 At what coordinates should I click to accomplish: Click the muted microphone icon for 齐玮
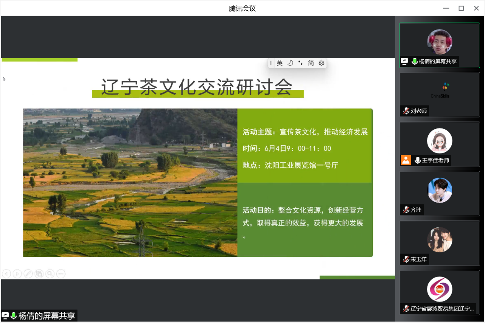point(406,210)
